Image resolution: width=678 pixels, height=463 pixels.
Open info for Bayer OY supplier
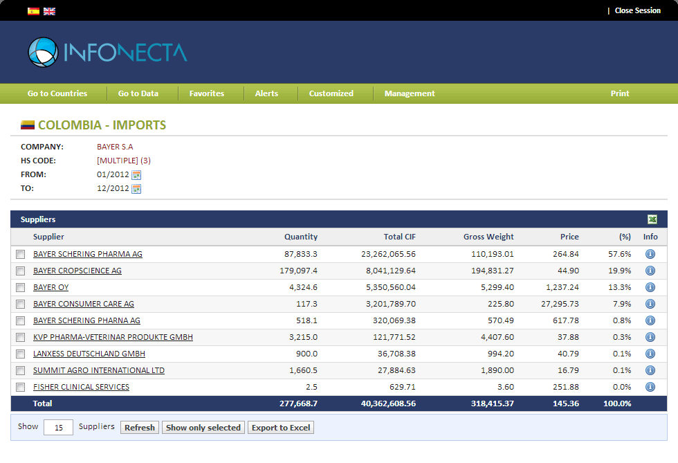[x=650, y=288]
